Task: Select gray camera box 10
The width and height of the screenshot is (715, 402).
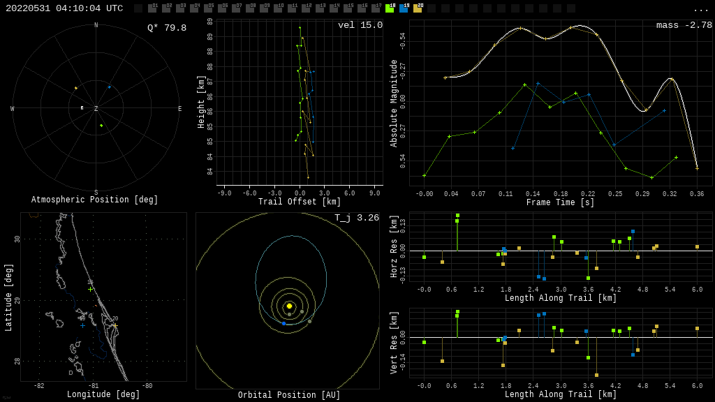Action: (x=278, y=8)
